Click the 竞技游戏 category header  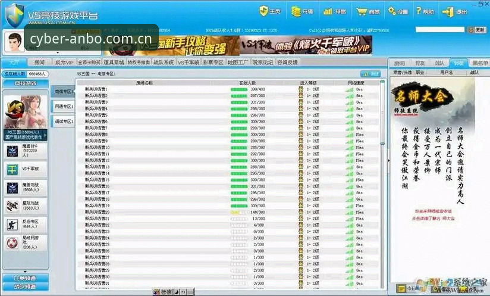[x=26, y=83]
